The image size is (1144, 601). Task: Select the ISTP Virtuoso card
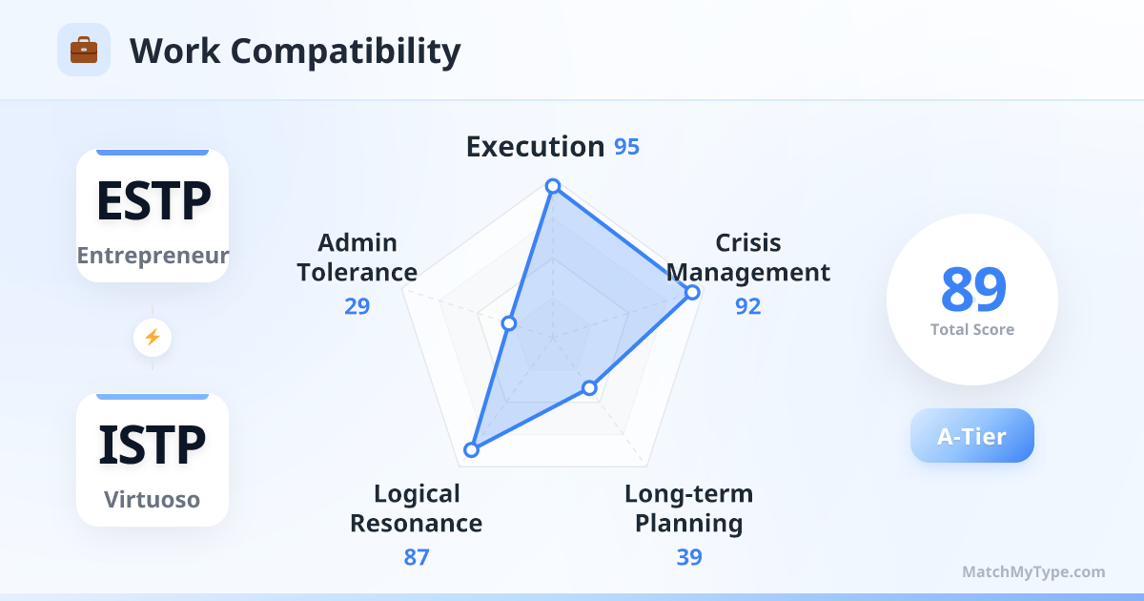[x=153, y=460]
